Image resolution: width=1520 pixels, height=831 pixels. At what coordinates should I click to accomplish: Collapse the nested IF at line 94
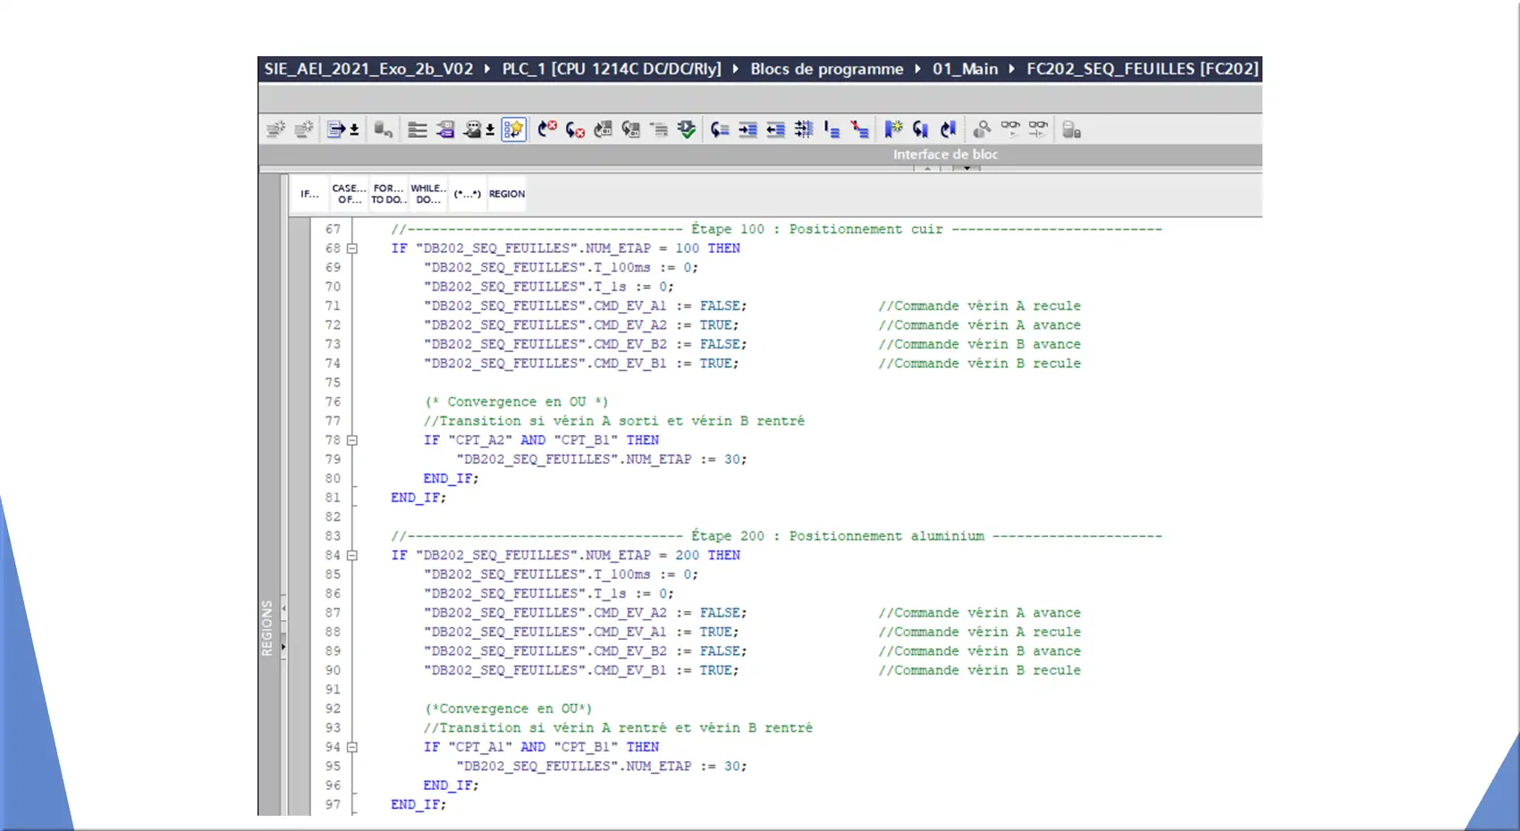[x=352, y=747]
